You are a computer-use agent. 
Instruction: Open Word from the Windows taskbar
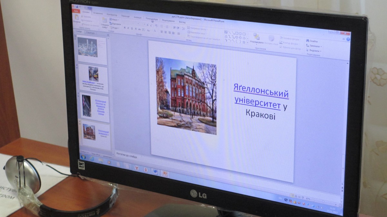coord(155,171)
